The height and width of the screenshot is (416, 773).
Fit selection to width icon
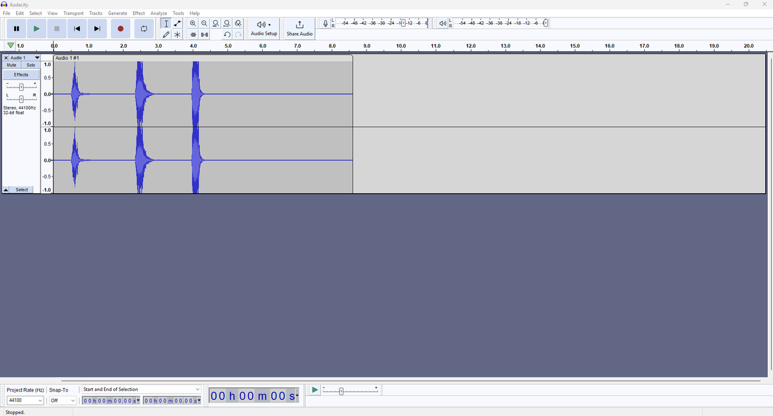point(216,23)
